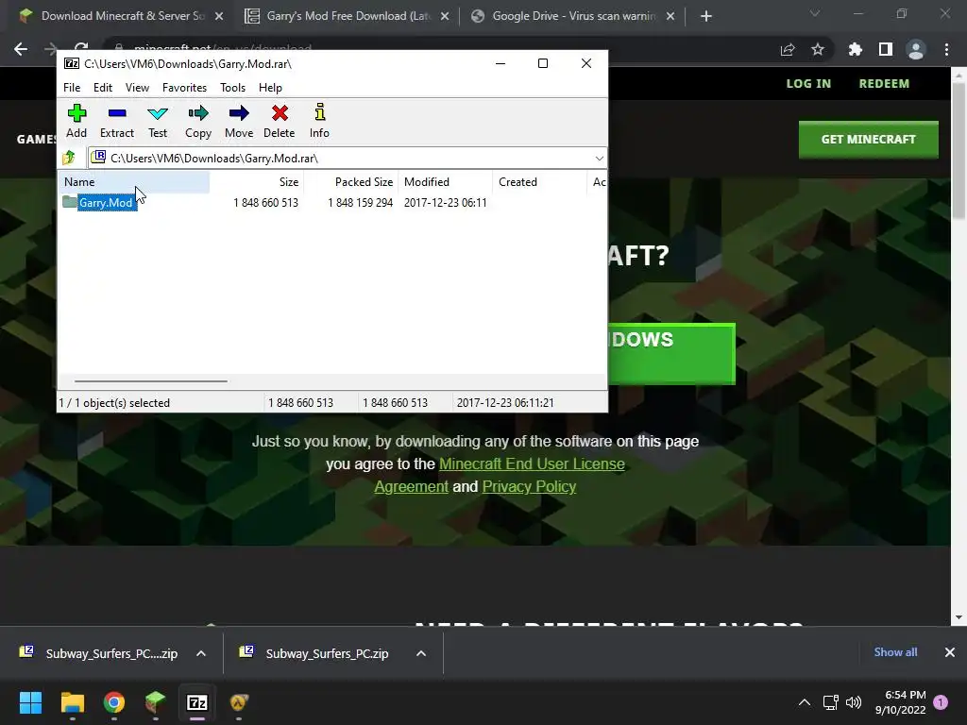Click Show all downloads

tap(895, 652)
